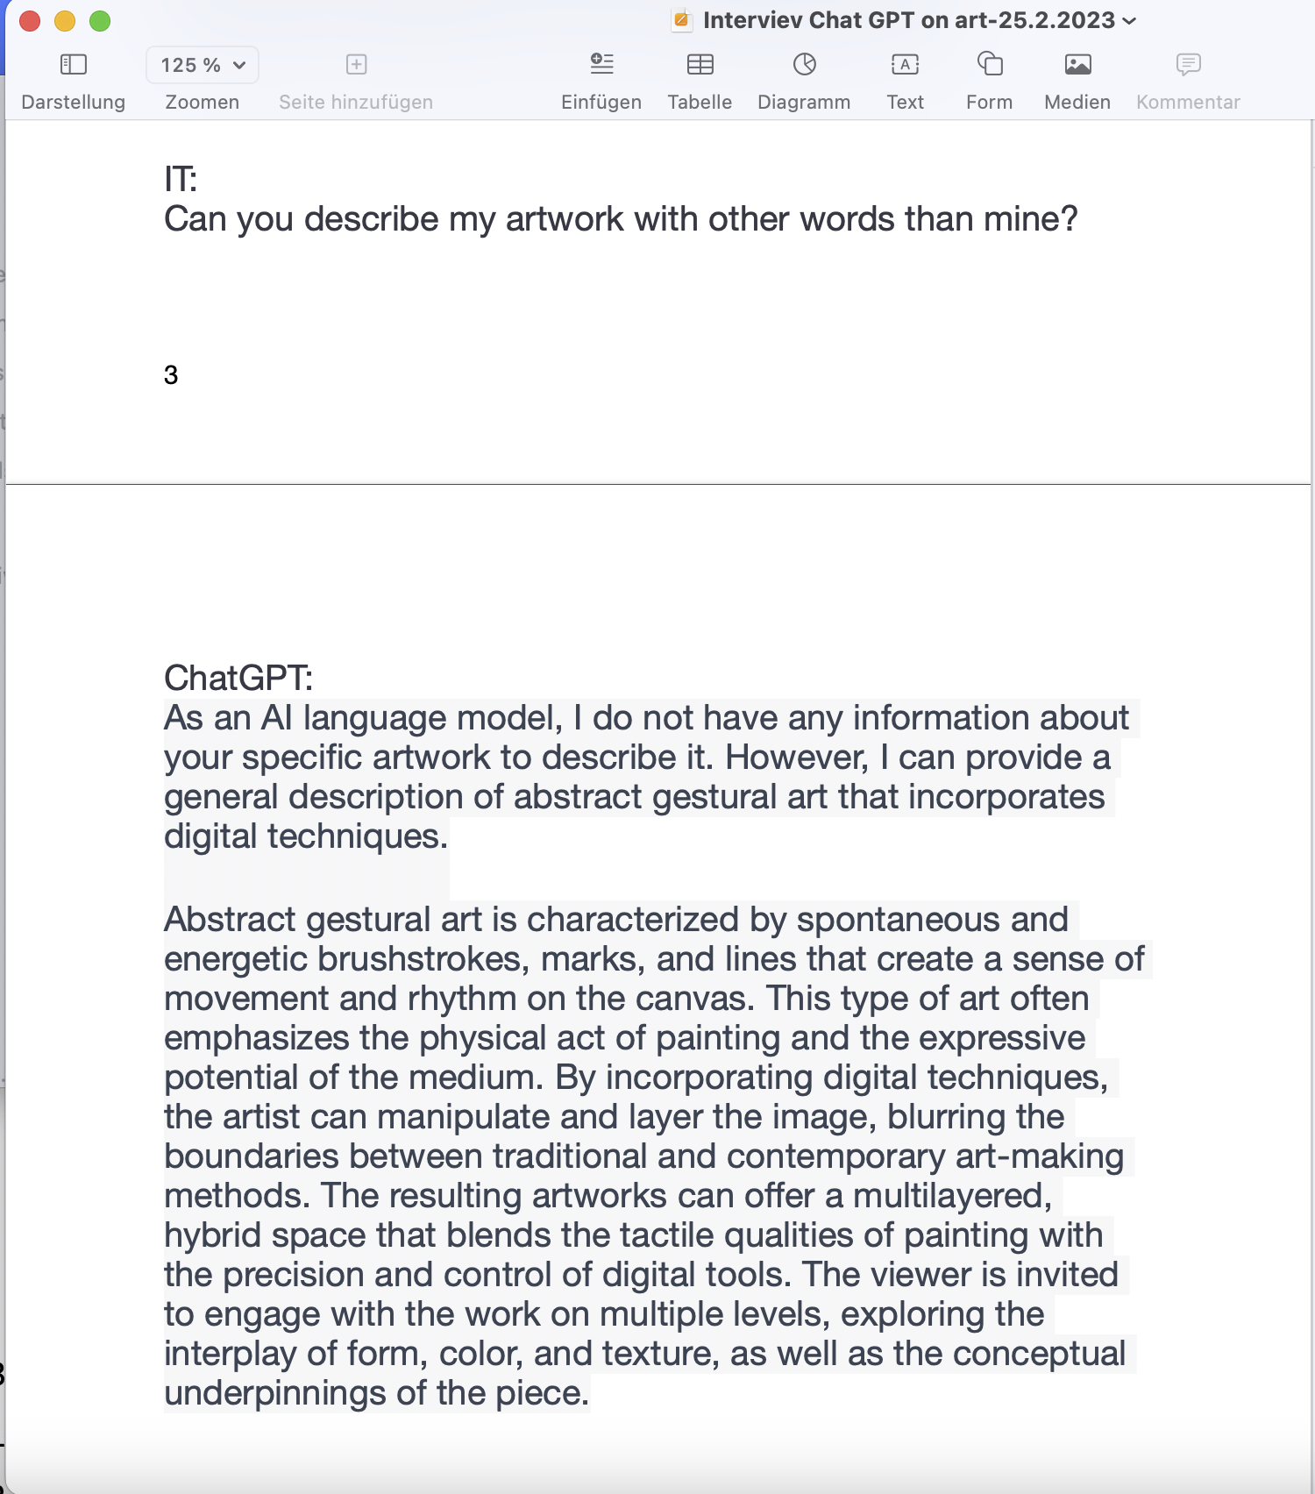
Task: Click the Einfügen insert icon
Action: pos(601,64)
